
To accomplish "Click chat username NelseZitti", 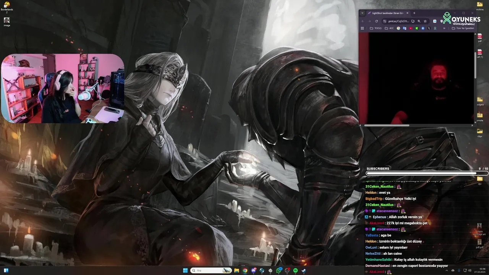I will [x=372, y=254].
